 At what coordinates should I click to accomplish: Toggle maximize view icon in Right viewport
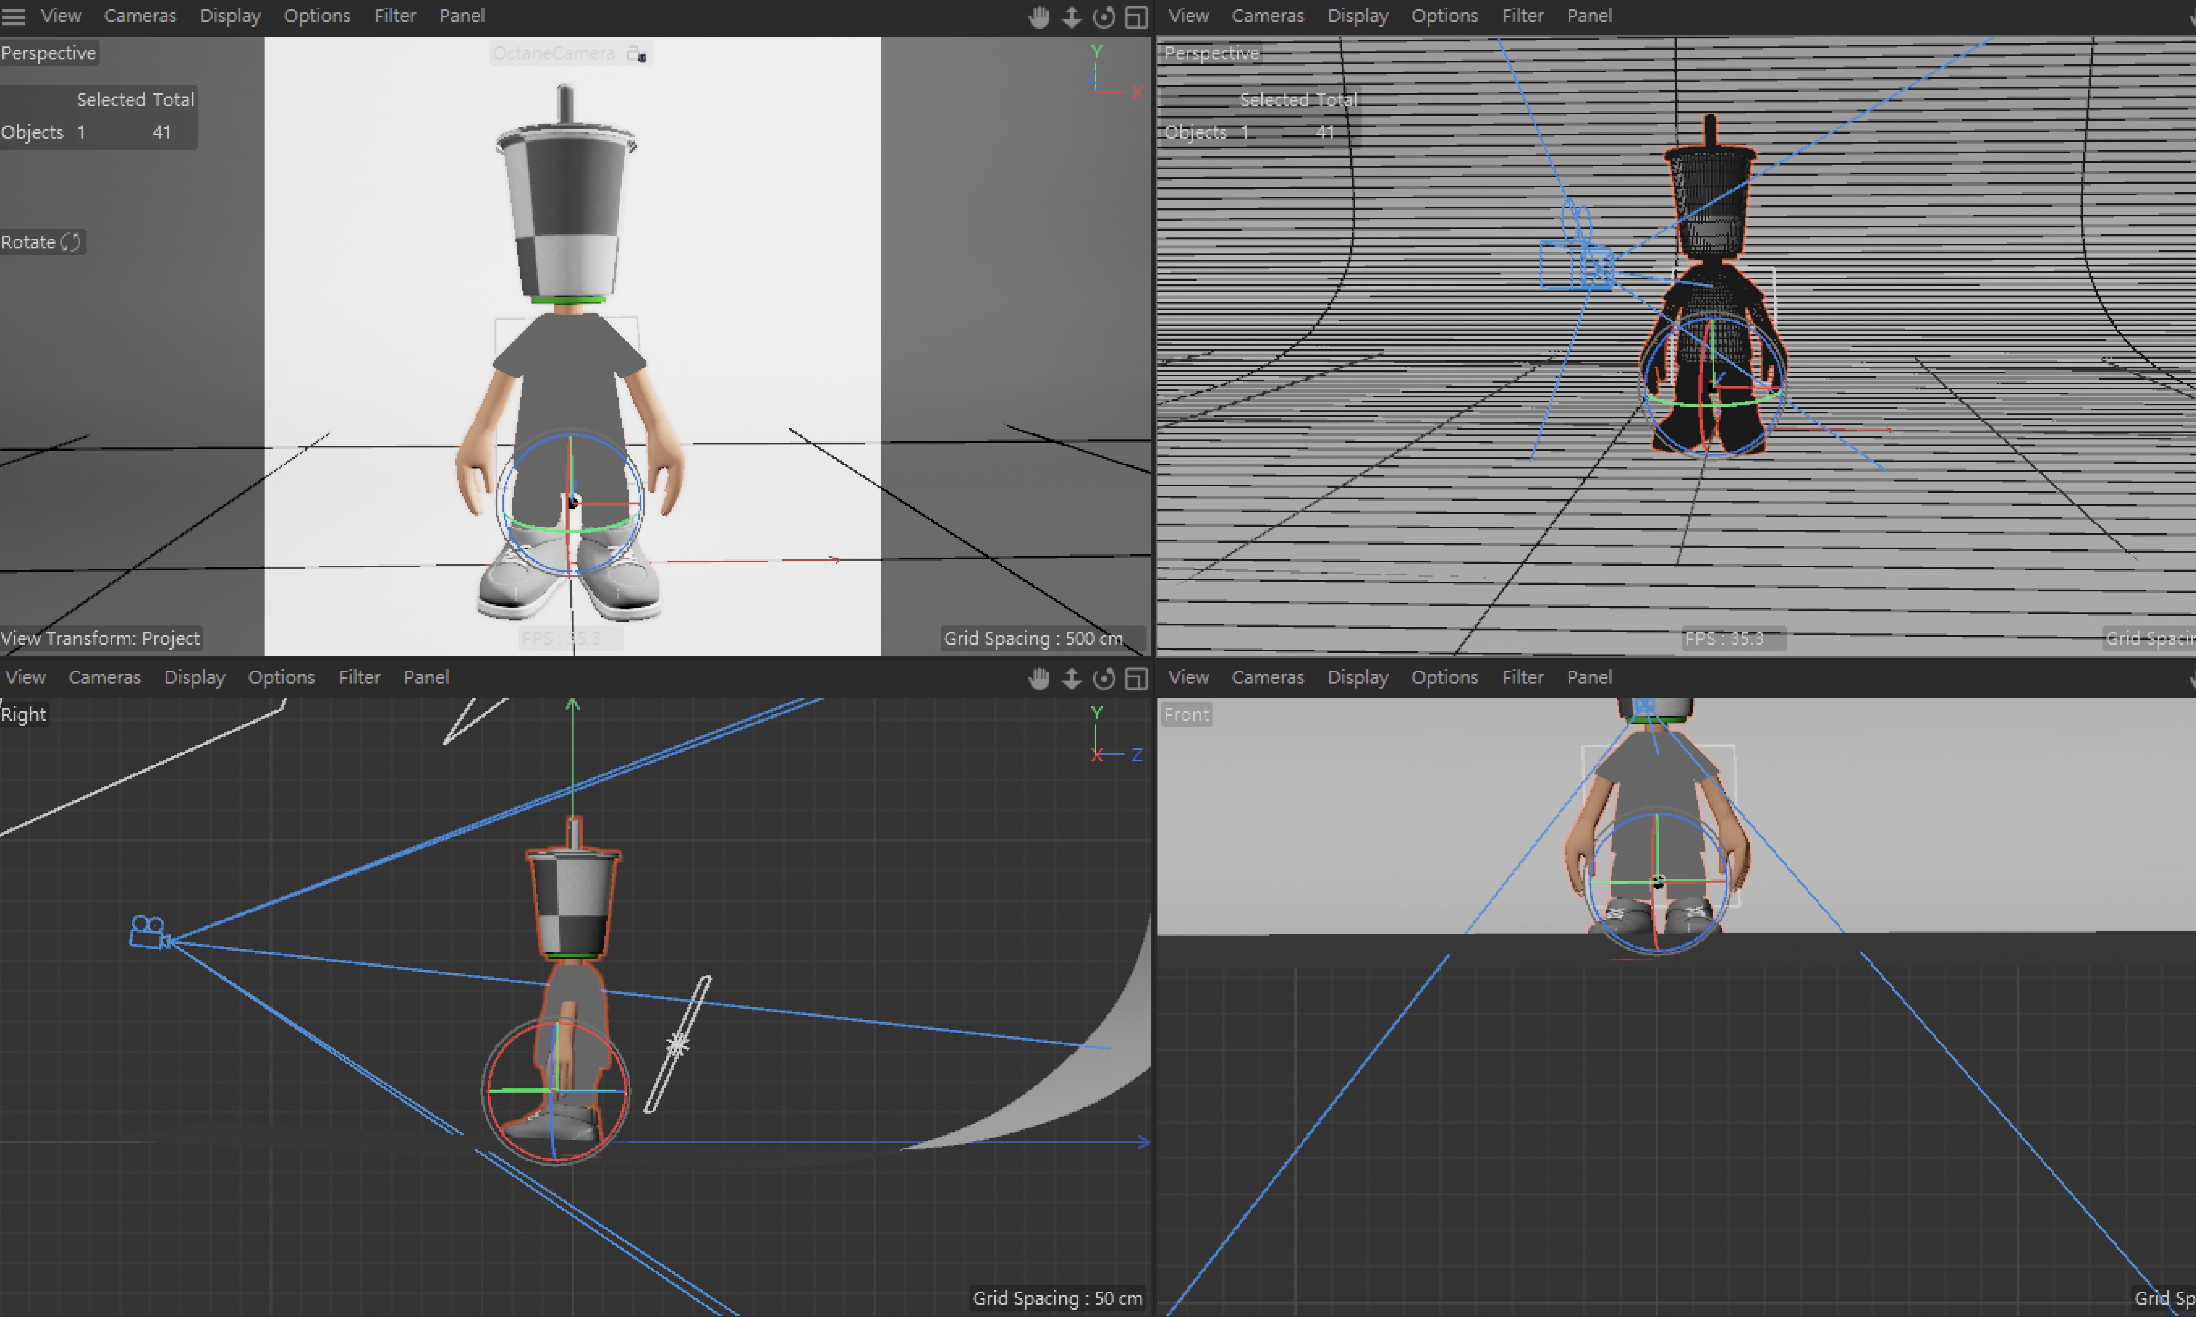pos(1136,679)
